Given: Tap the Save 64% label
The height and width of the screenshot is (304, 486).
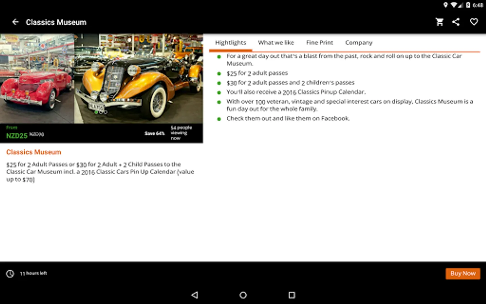Looking at the screenshot, I should click(155, 133).
